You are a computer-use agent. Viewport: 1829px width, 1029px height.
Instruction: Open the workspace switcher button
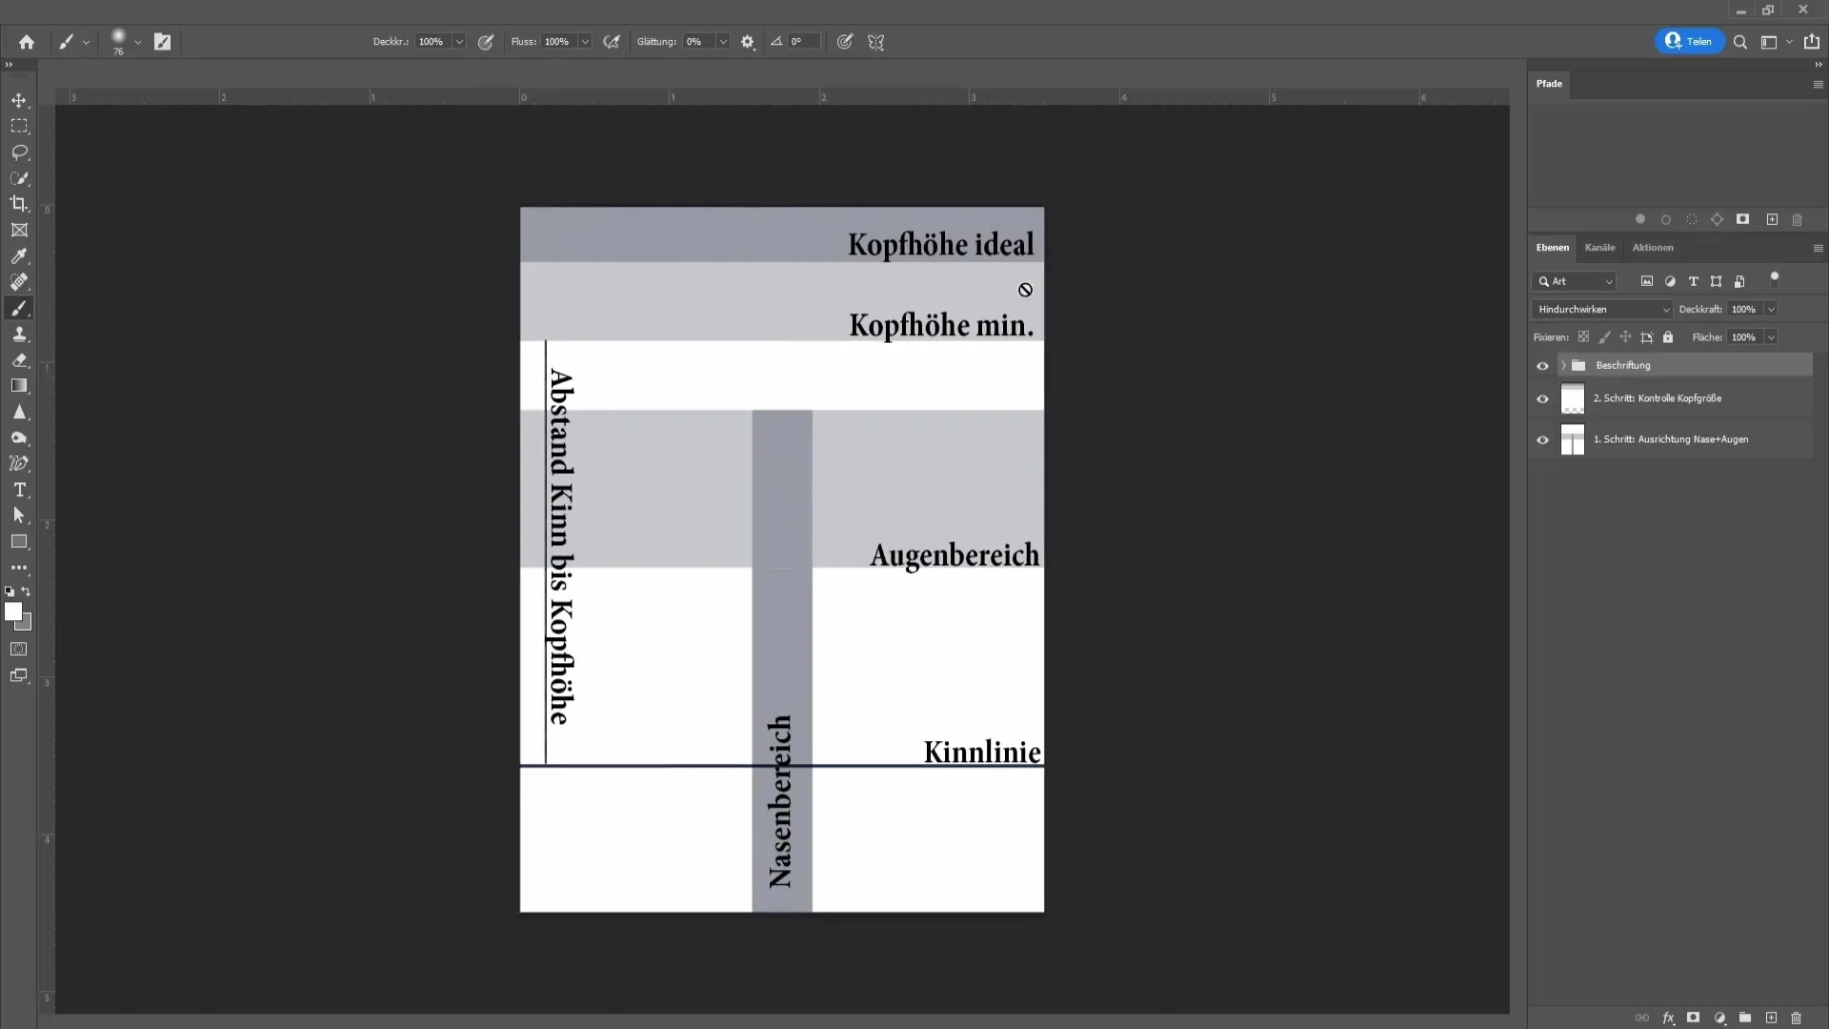[x=1769, y=42]
